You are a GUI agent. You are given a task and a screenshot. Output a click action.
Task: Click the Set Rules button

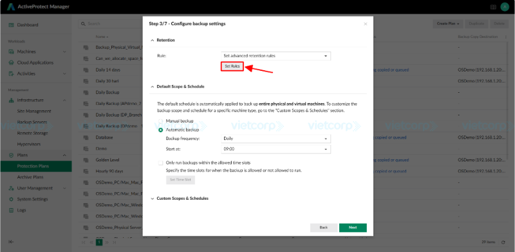click(232, 66)
